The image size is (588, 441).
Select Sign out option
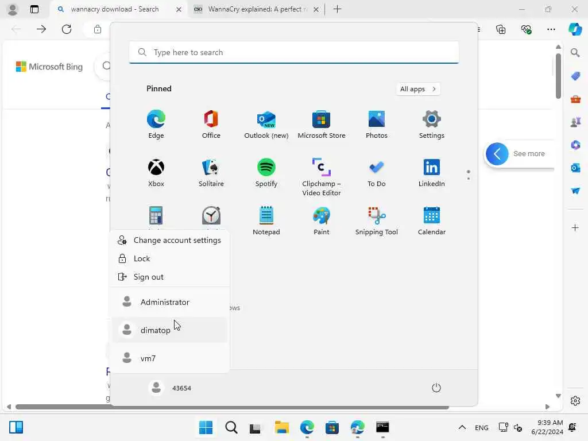tap(169, 277)
